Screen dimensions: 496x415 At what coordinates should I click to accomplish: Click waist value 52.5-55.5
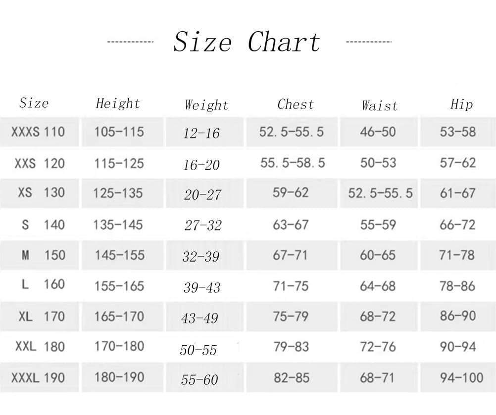tap(381, 193)
